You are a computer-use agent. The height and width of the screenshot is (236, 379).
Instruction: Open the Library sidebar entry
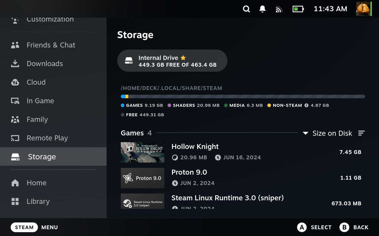(53, 201)
